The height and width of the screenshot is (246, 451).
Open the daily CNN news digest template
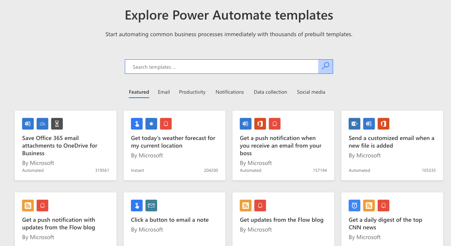pos(385,223)
